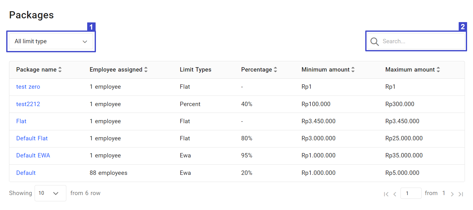Go to previous page arrow
This screenshot has width=473, height=210.
[x=395, y=194]
